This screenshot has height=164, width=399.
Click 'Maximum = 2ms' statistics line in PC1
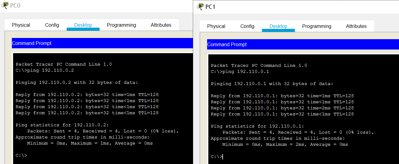coord(285,145)
